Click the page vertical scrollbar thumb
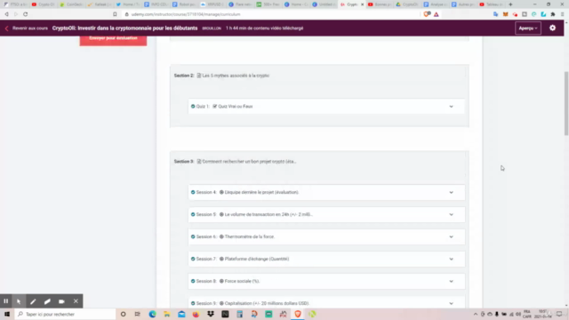Viewport: 569px width, 320px height. (566, 103)
